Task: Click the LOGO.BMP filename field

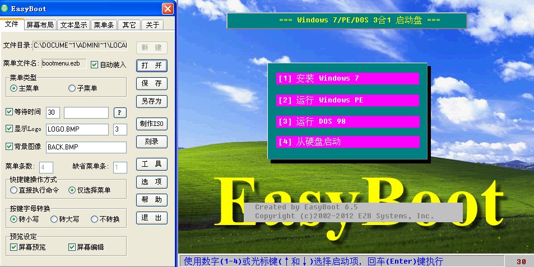Action: pyautogui.click(x=77, y=129)
